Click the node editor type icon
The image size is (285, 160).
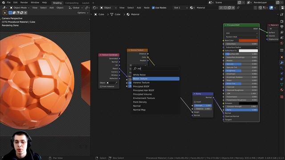pyautogui.click(x=95, y=8)
